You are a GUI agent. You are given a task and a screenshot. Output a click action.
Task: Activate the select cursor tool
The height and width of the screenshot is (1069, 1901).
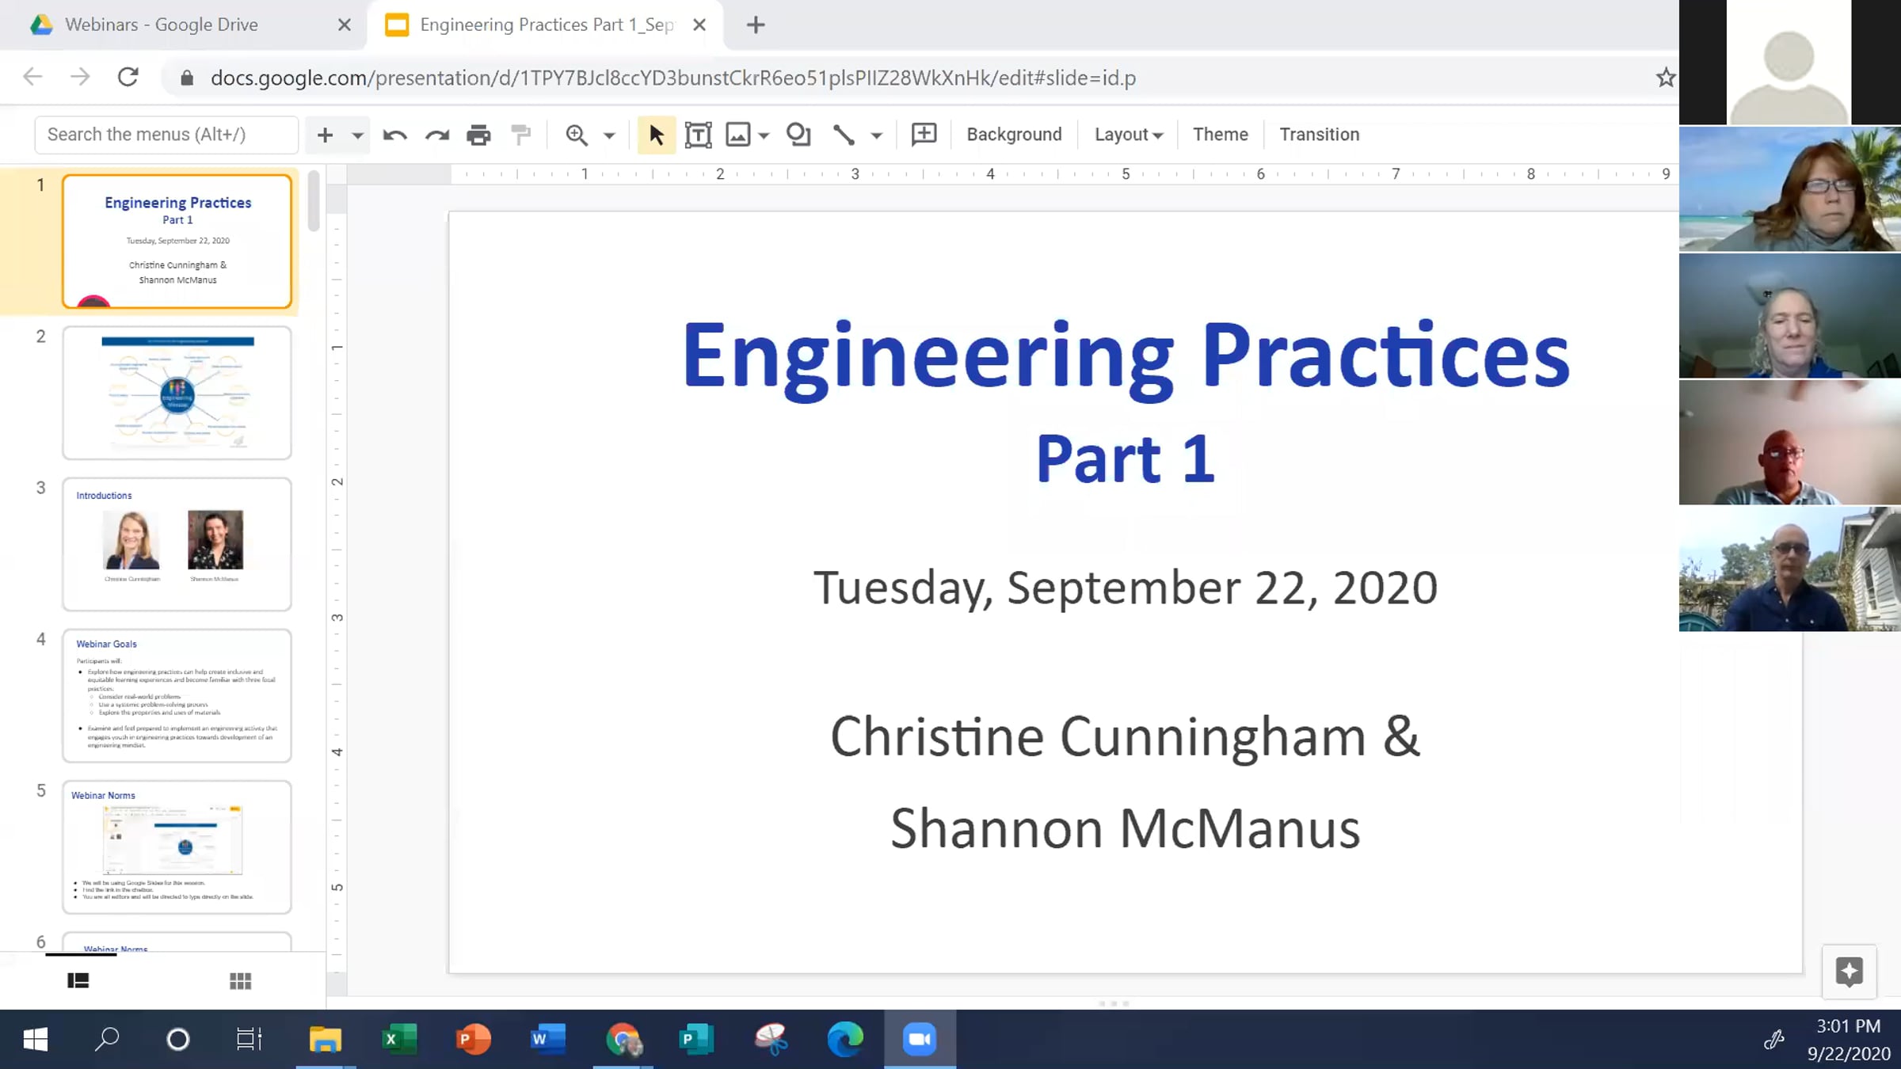pos(656,135)
